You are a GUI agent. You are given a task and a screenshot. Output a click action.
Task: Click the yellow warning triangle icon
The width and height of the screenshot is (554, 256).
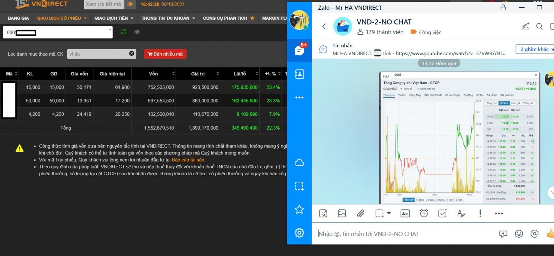pos(20,148)
